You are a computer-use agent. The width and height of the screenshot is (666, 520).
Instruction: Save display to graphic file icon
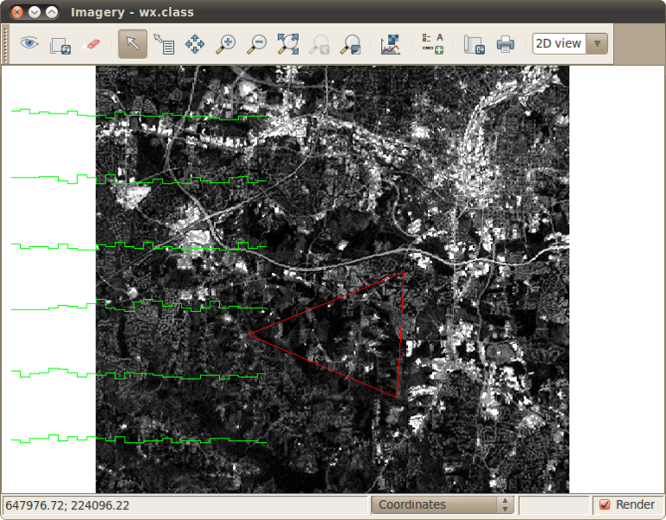click(x=473, y=43)
